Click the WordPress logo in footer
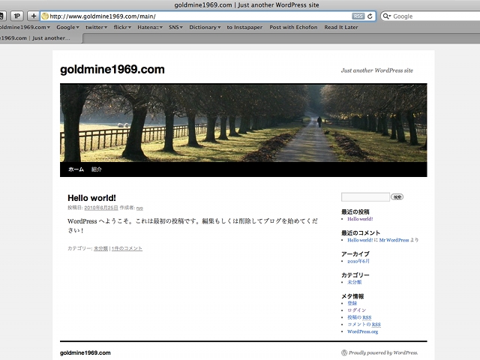480x360 pixels. tap(344, 352)
